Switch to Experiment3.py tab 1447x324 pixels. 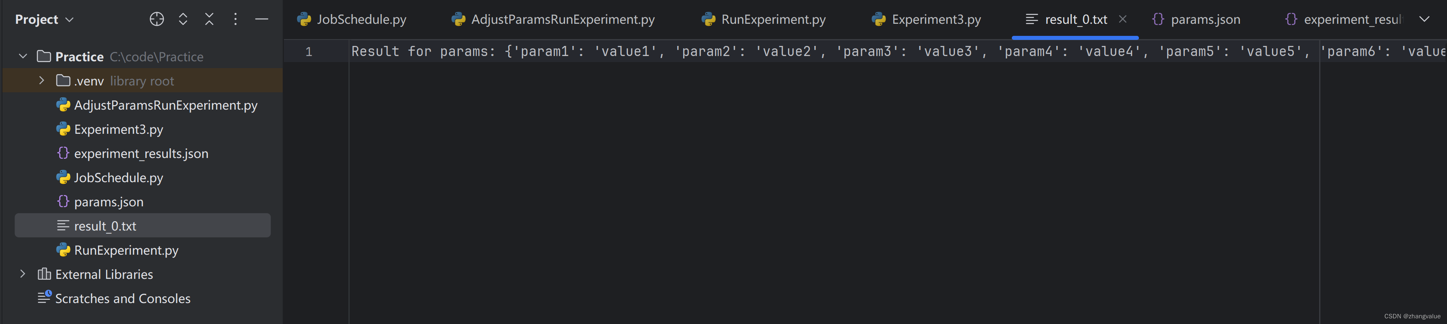click(x=926, y=19)
